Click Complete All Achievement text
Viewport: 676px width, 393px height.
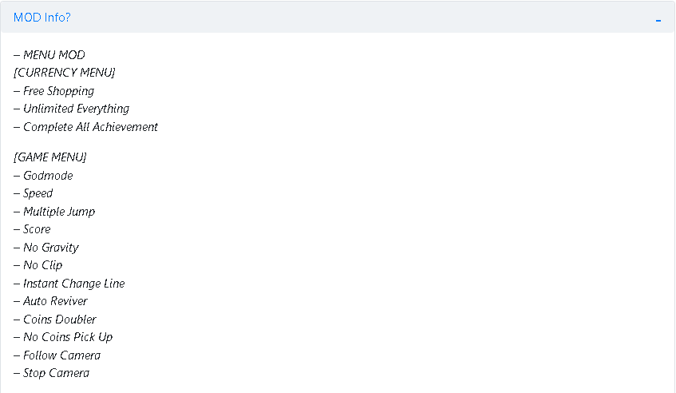[x=85, y=127]
